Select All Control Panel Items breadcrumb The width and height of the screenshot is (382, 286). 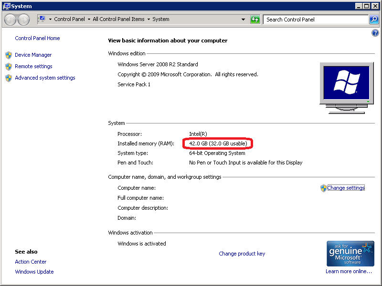(118, 19)
